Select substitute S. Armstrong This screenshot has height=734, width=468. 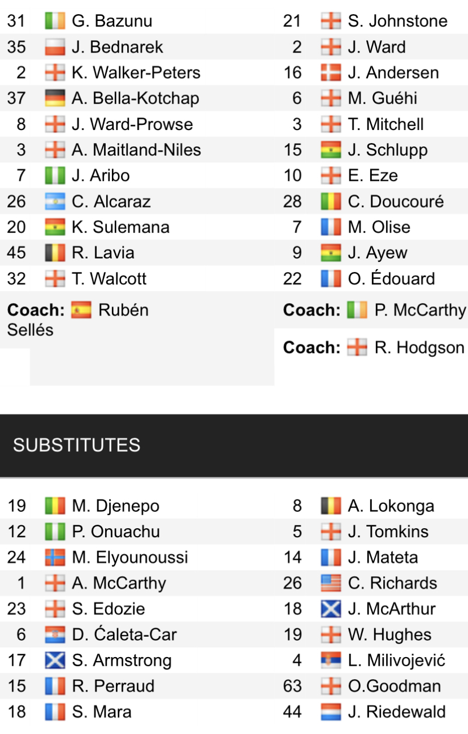[122, 660]
